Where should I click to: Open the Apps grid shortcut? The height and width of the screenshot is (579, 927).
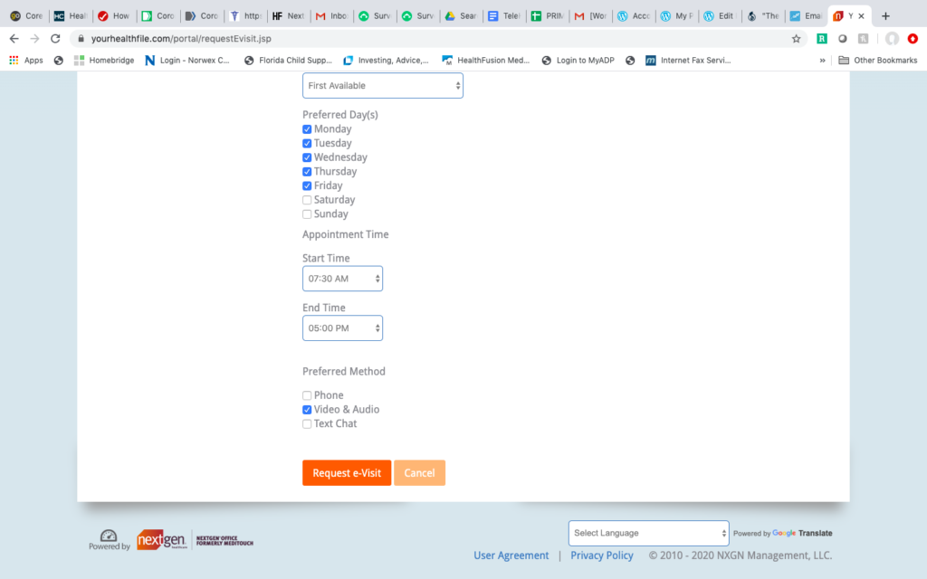[x=26, y=61]
